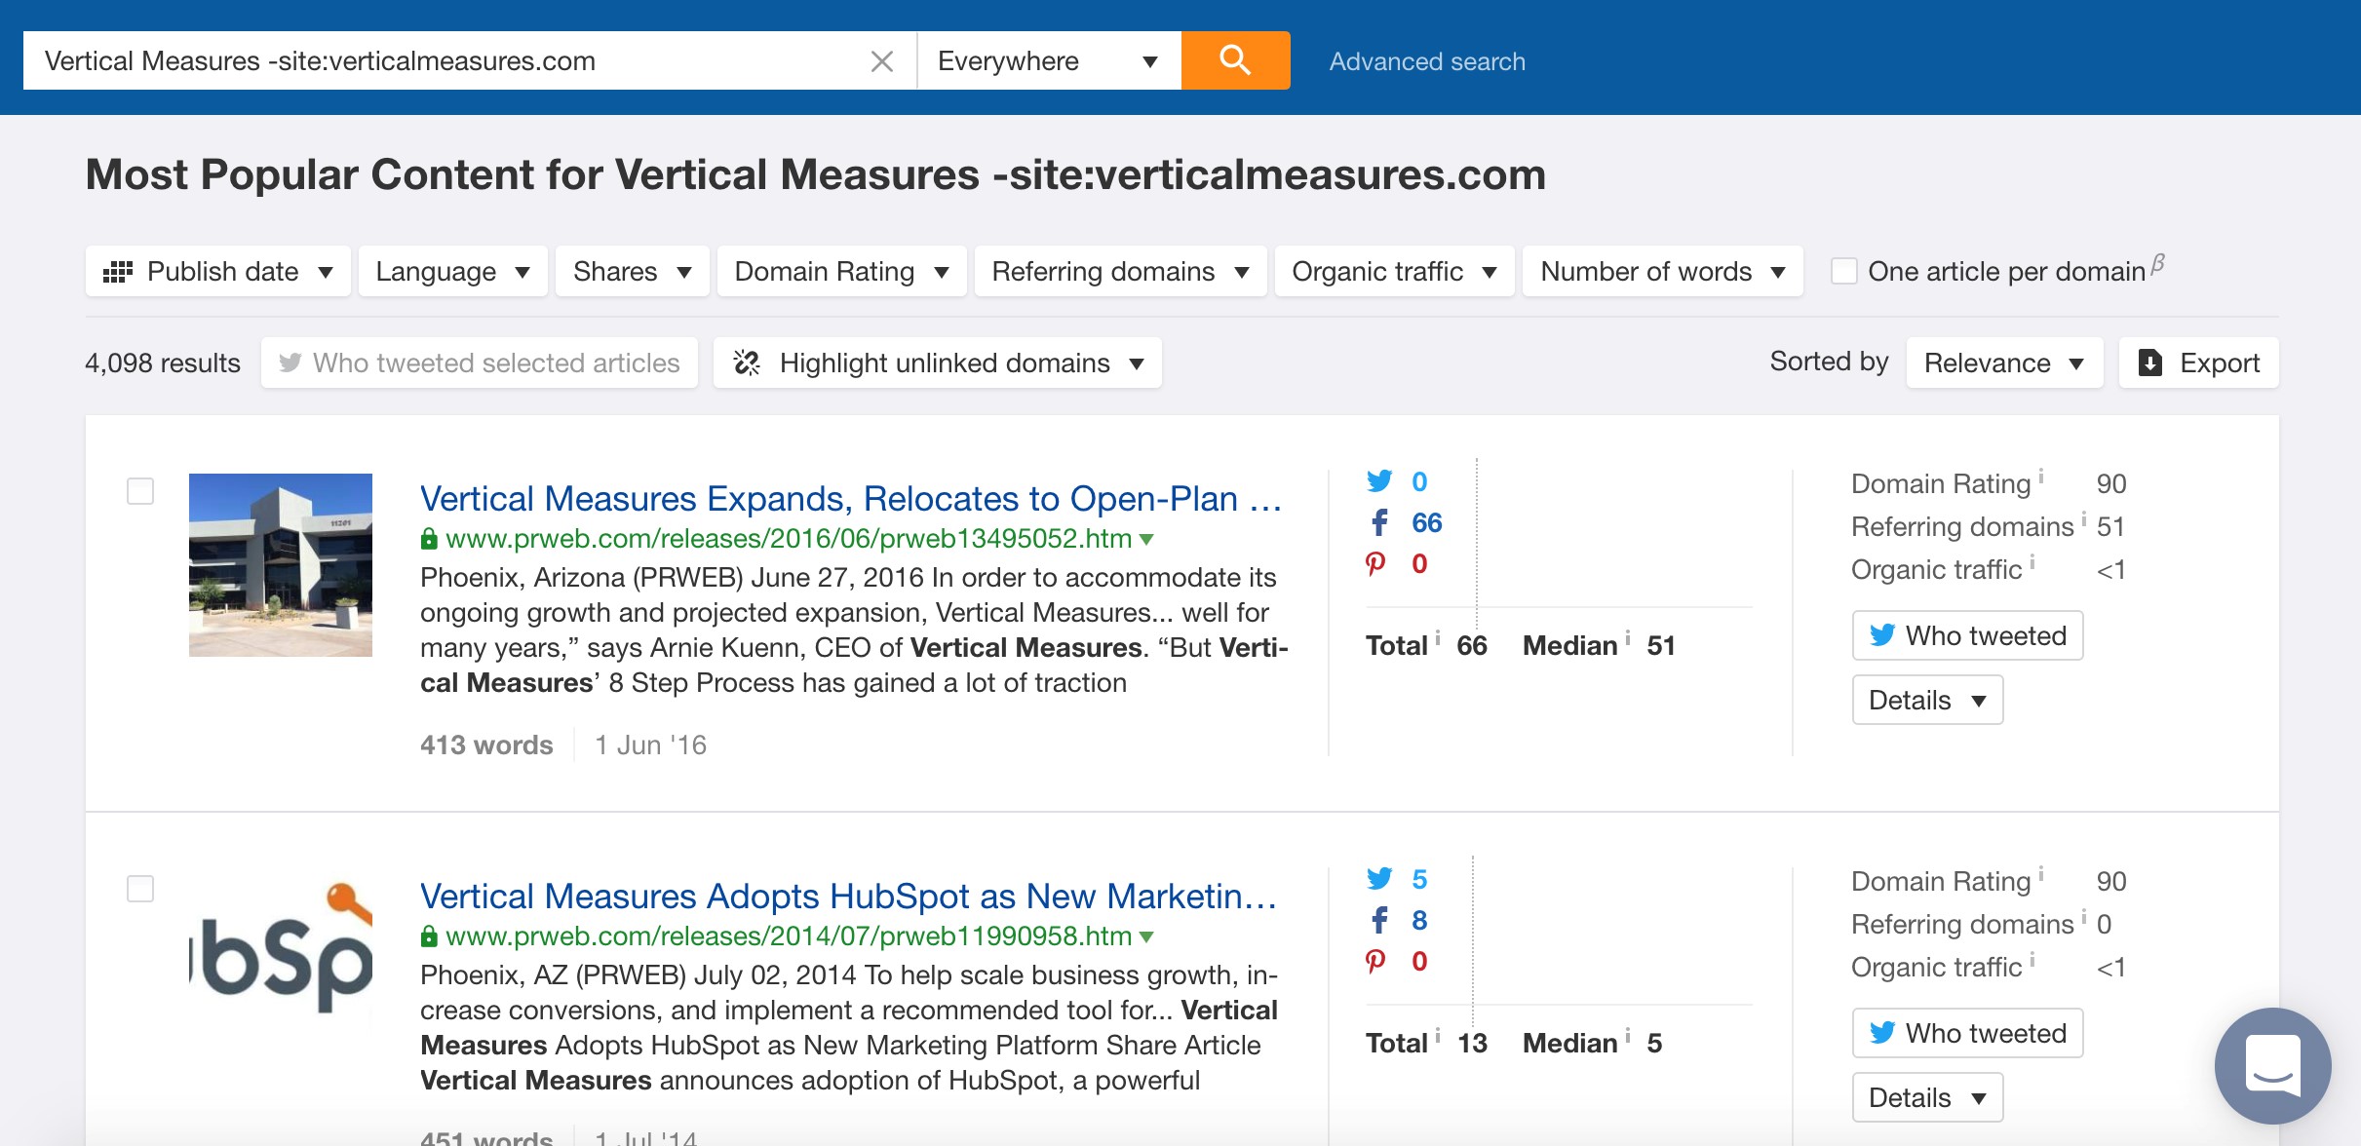The height and width of the screenshot is (1146, 2361).
Task: Select checkbox for Vertical Measures Expands article
Action: coord(140,491)
